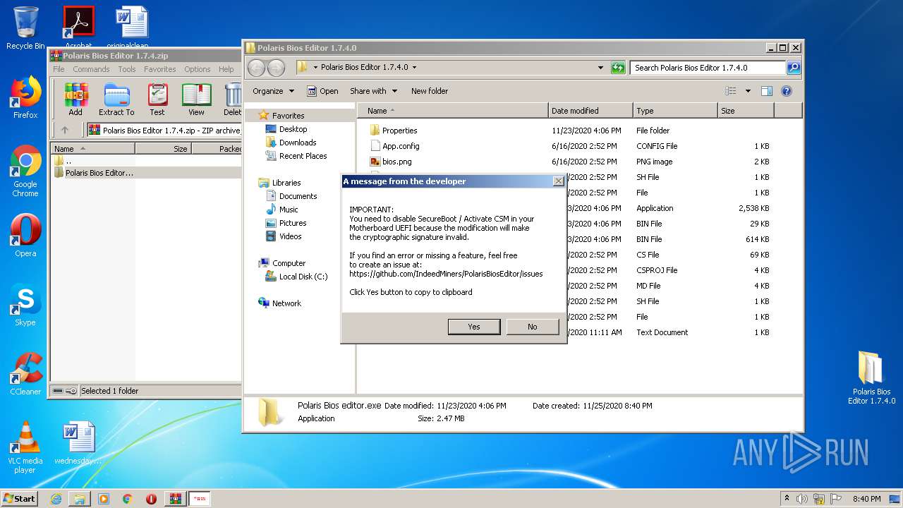Open the Organize dropdown menu
Screen dimensions: 903x508
point(273,91)
